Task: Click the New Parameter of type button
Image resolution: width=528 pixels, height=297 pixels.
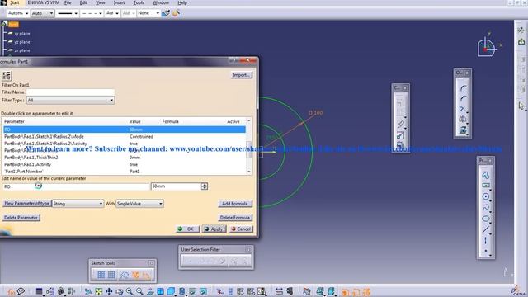Action: coord(27,204)
